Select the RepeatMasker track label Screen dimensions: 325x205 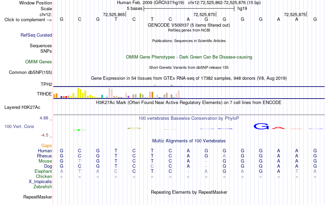pyautogui.click(x=38, y=197)
